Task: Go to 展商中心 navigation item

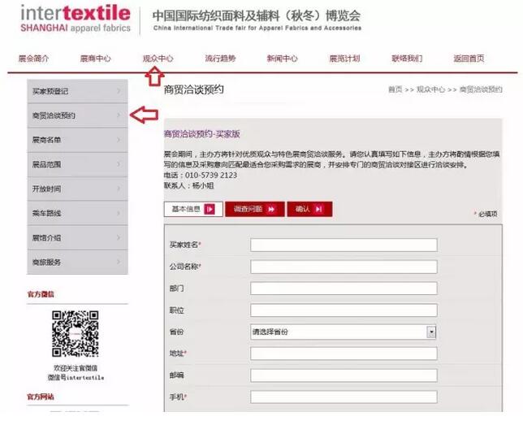Action: pyautogui.click(x=95, y=59)
